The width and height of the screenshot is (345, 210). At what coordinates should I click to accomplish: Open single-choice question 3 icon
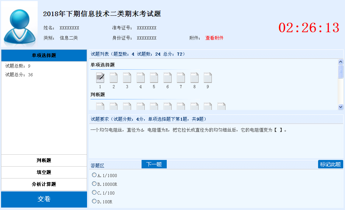[x=127, y=78]
